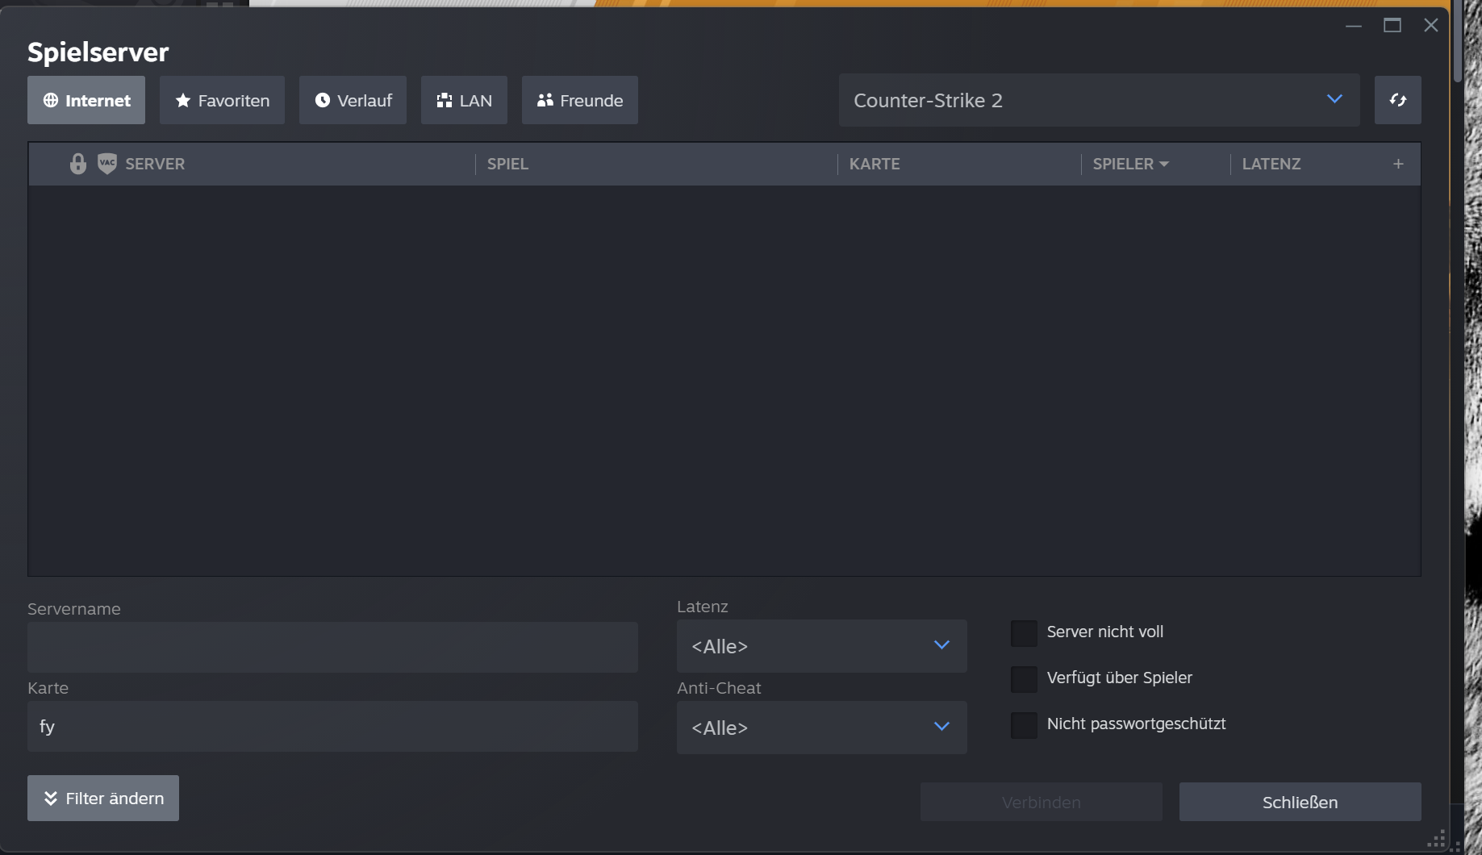Sort by the LATENZ column header
Screen dimensions: 1482x855
point(1271,164)
